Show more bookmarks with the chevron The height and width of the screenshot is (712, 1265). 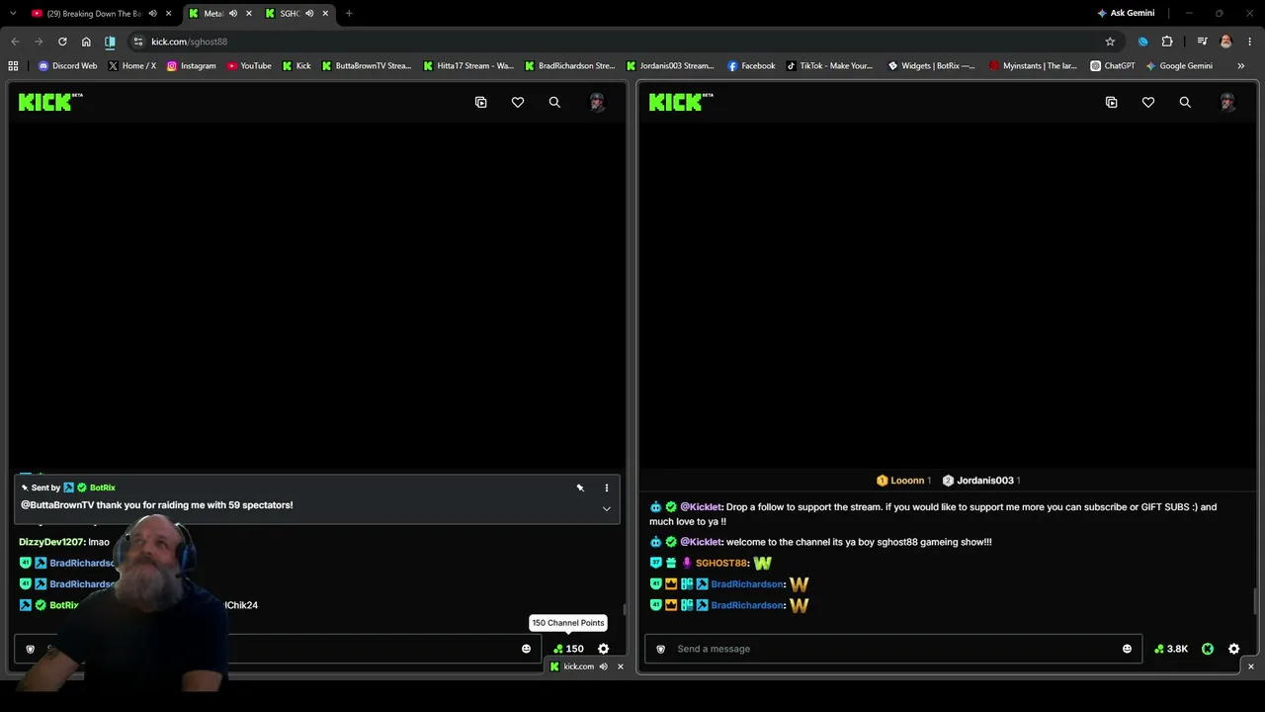(1241, 66)
